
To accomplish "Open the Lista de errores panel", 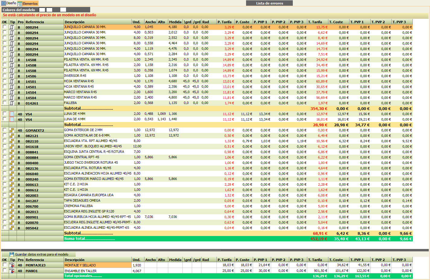I will point(269,3).
